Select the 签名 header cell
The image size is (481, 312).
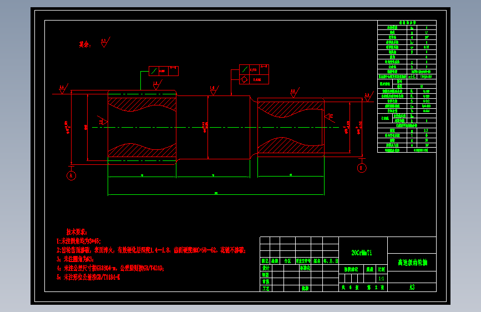tap(317, 261)
